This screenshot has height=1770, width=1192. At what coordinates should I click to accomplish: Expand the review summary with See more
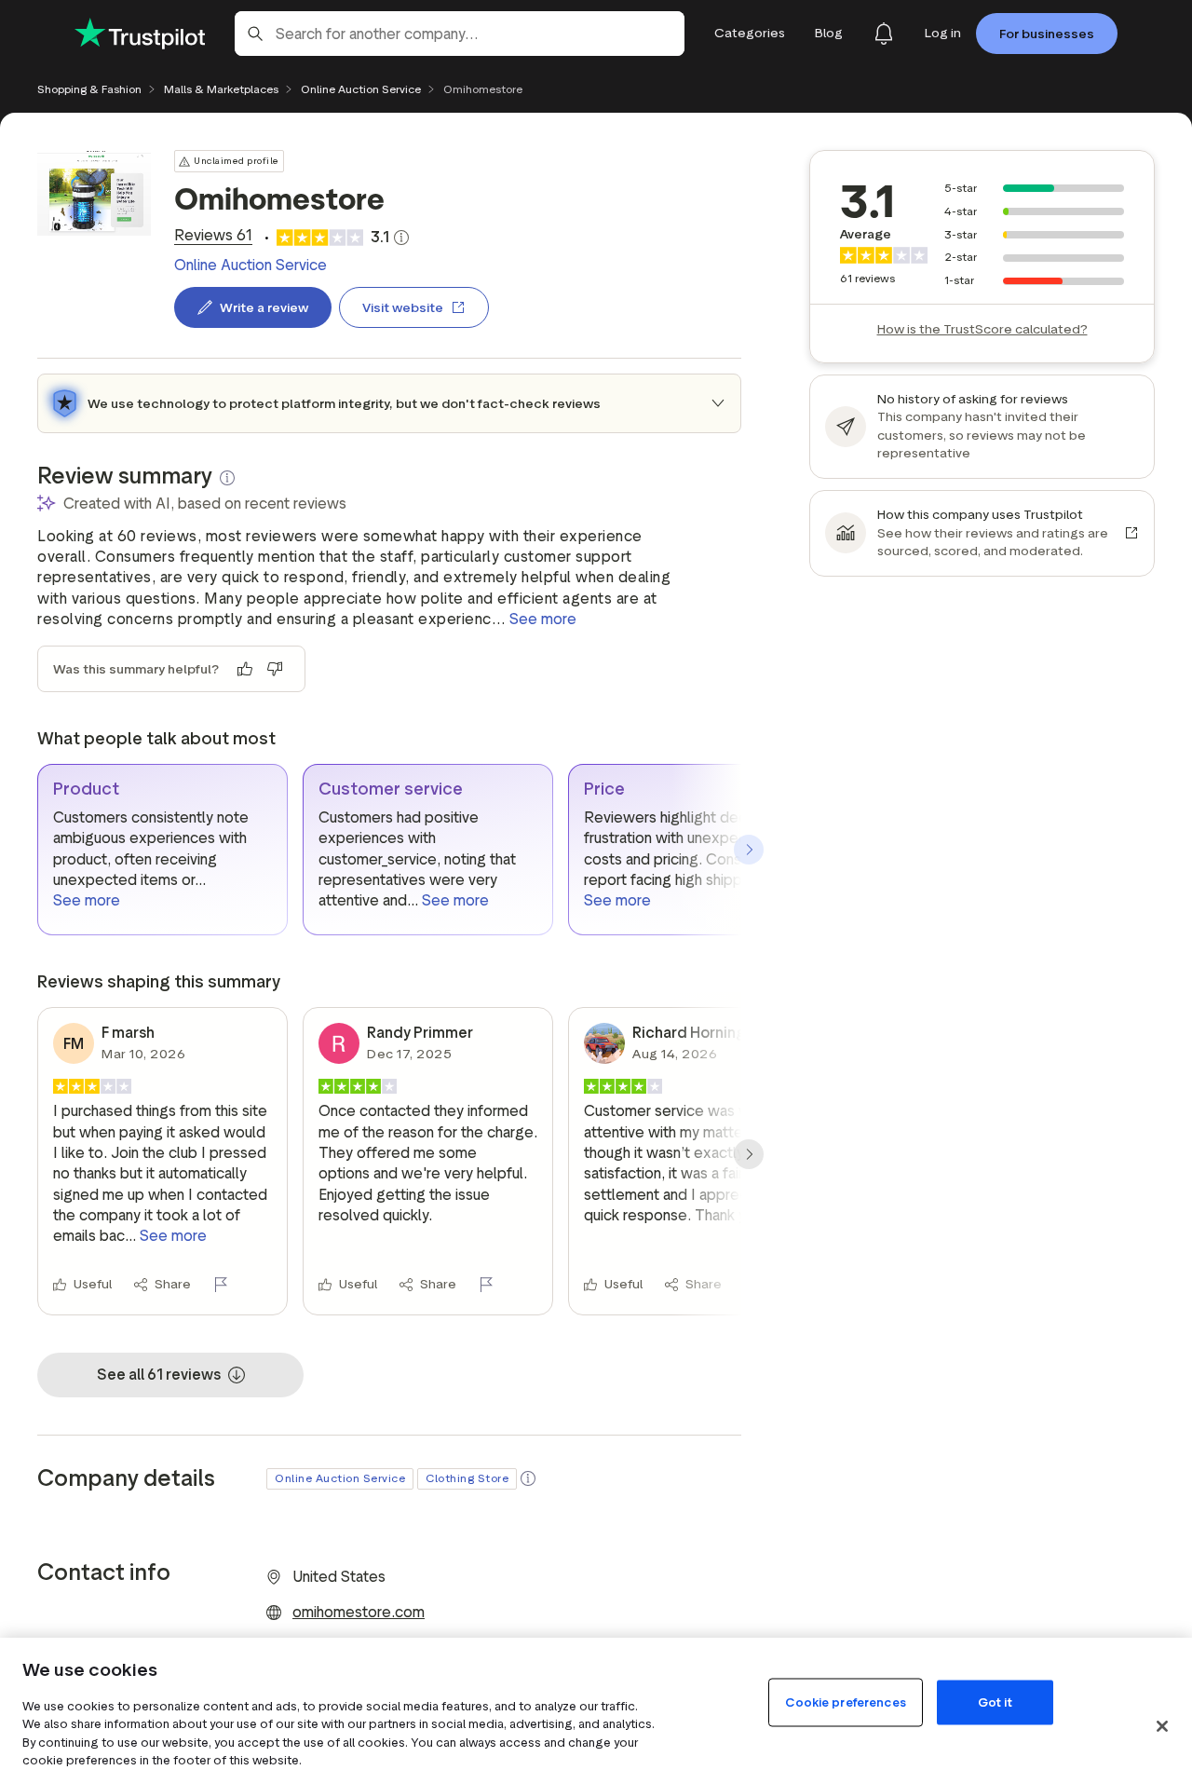(543, 619)
